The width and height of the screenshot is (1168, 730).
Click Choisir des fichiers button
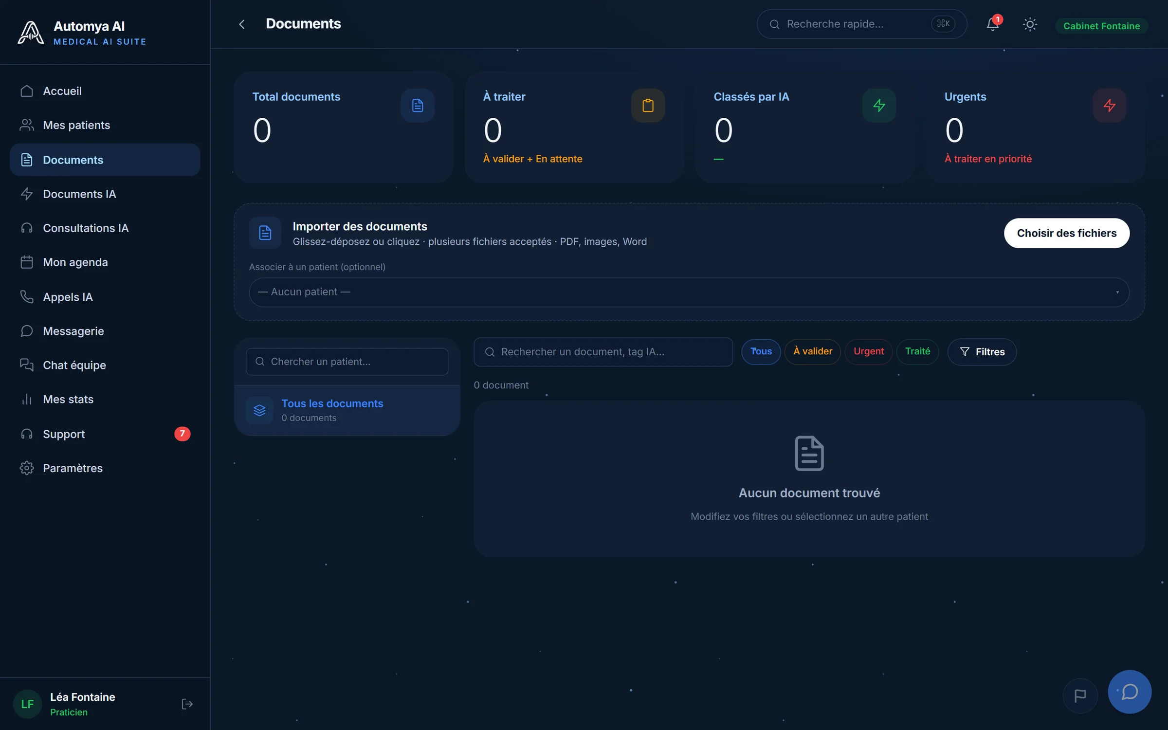coord(1066,233)
